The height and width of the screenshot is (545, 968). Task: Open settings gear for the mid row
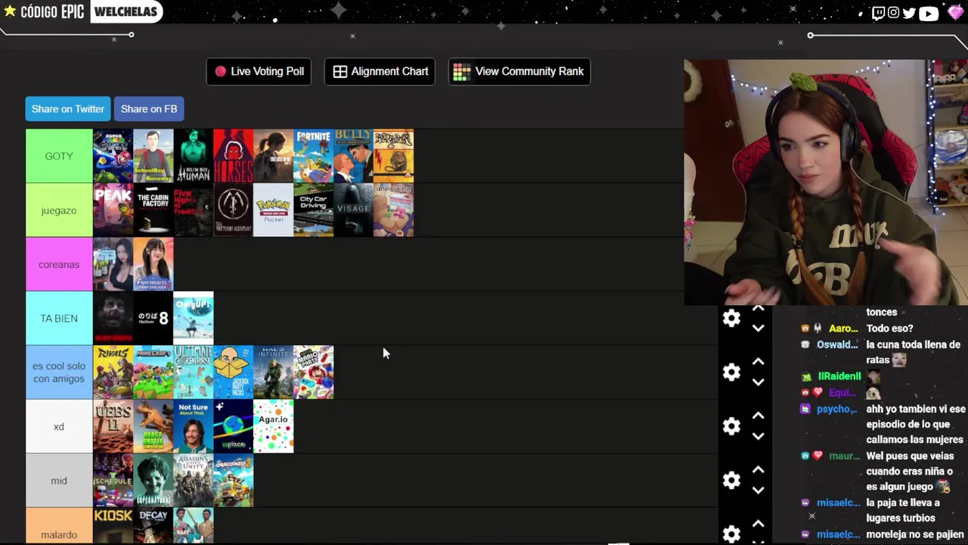(731, 481)
